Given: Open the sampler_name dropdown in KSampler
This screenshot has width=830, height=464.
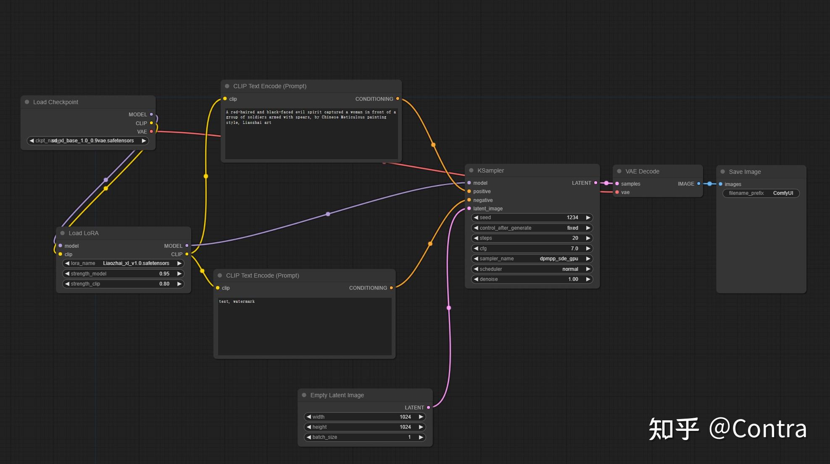Looking at the screenshot, I should 532,259.
